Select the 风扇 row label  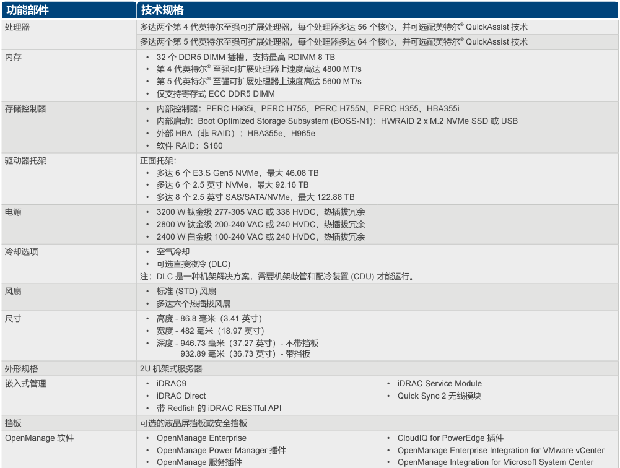click(x=13, y=292)
